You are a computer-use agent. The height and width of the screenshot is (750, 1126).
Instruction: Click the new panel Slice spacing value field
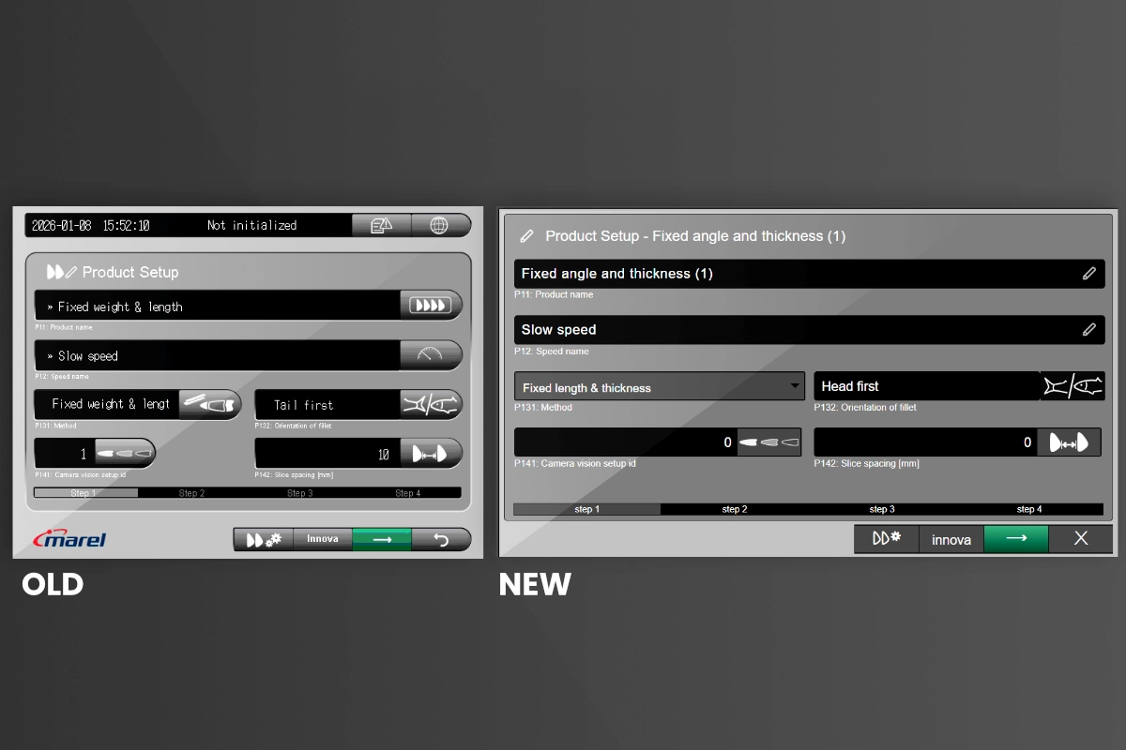tap(924, 442)
